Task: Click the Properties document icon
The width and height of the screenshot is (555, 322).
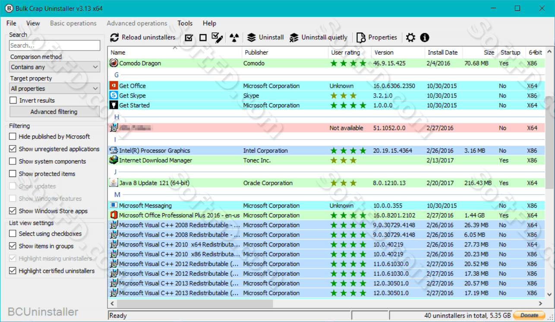Action: (361, 38)
